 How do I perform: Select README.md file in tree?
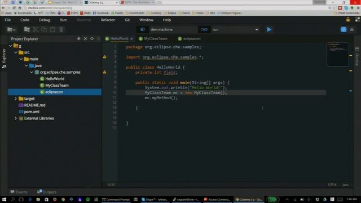point(34,105)
